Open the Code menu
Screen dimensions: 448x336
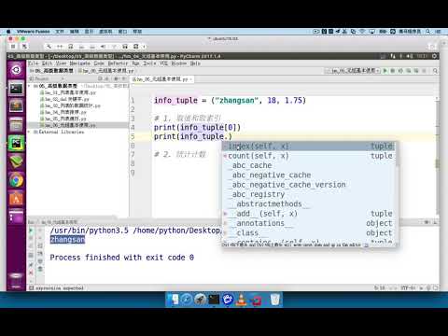pos(99,63)
